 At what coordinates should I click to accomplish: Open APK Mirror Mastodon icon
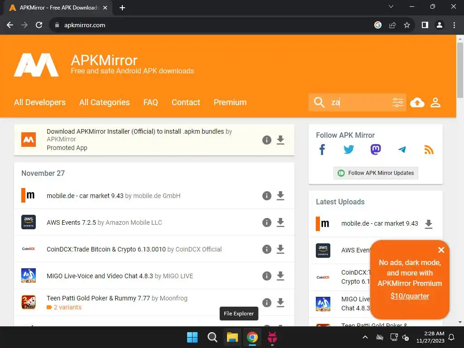376,150
